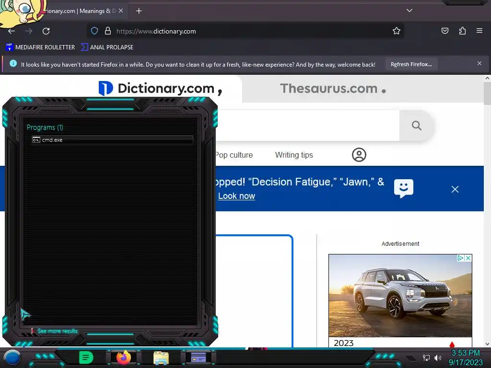
Task: Expand the list all tabs chevron
Action: tap(409, 11)
